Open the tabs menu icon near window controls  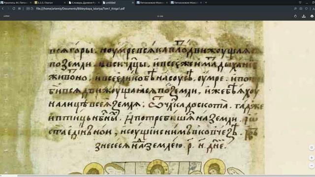300,2
